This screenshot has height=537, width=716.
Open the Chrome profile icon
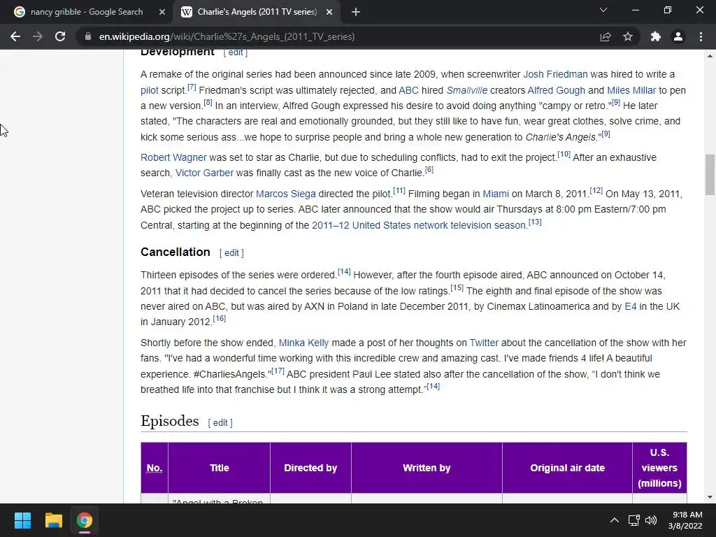point(678,36)
